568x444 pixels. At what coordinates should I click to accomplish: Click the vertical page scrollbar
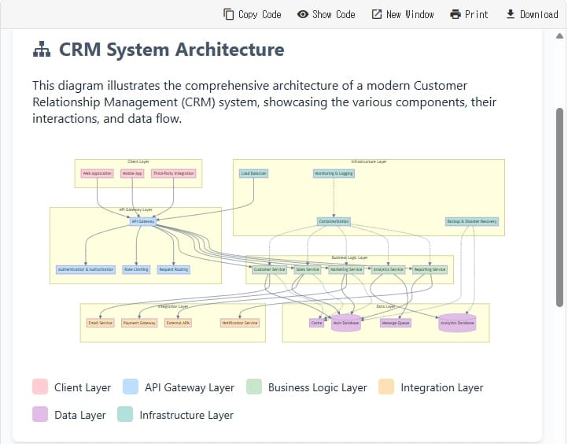pos(560,205)
